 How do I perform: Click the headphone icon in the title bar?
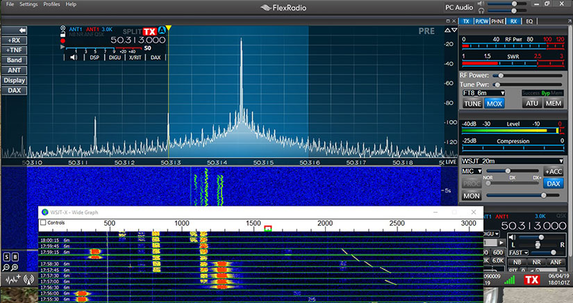(481, 10)
